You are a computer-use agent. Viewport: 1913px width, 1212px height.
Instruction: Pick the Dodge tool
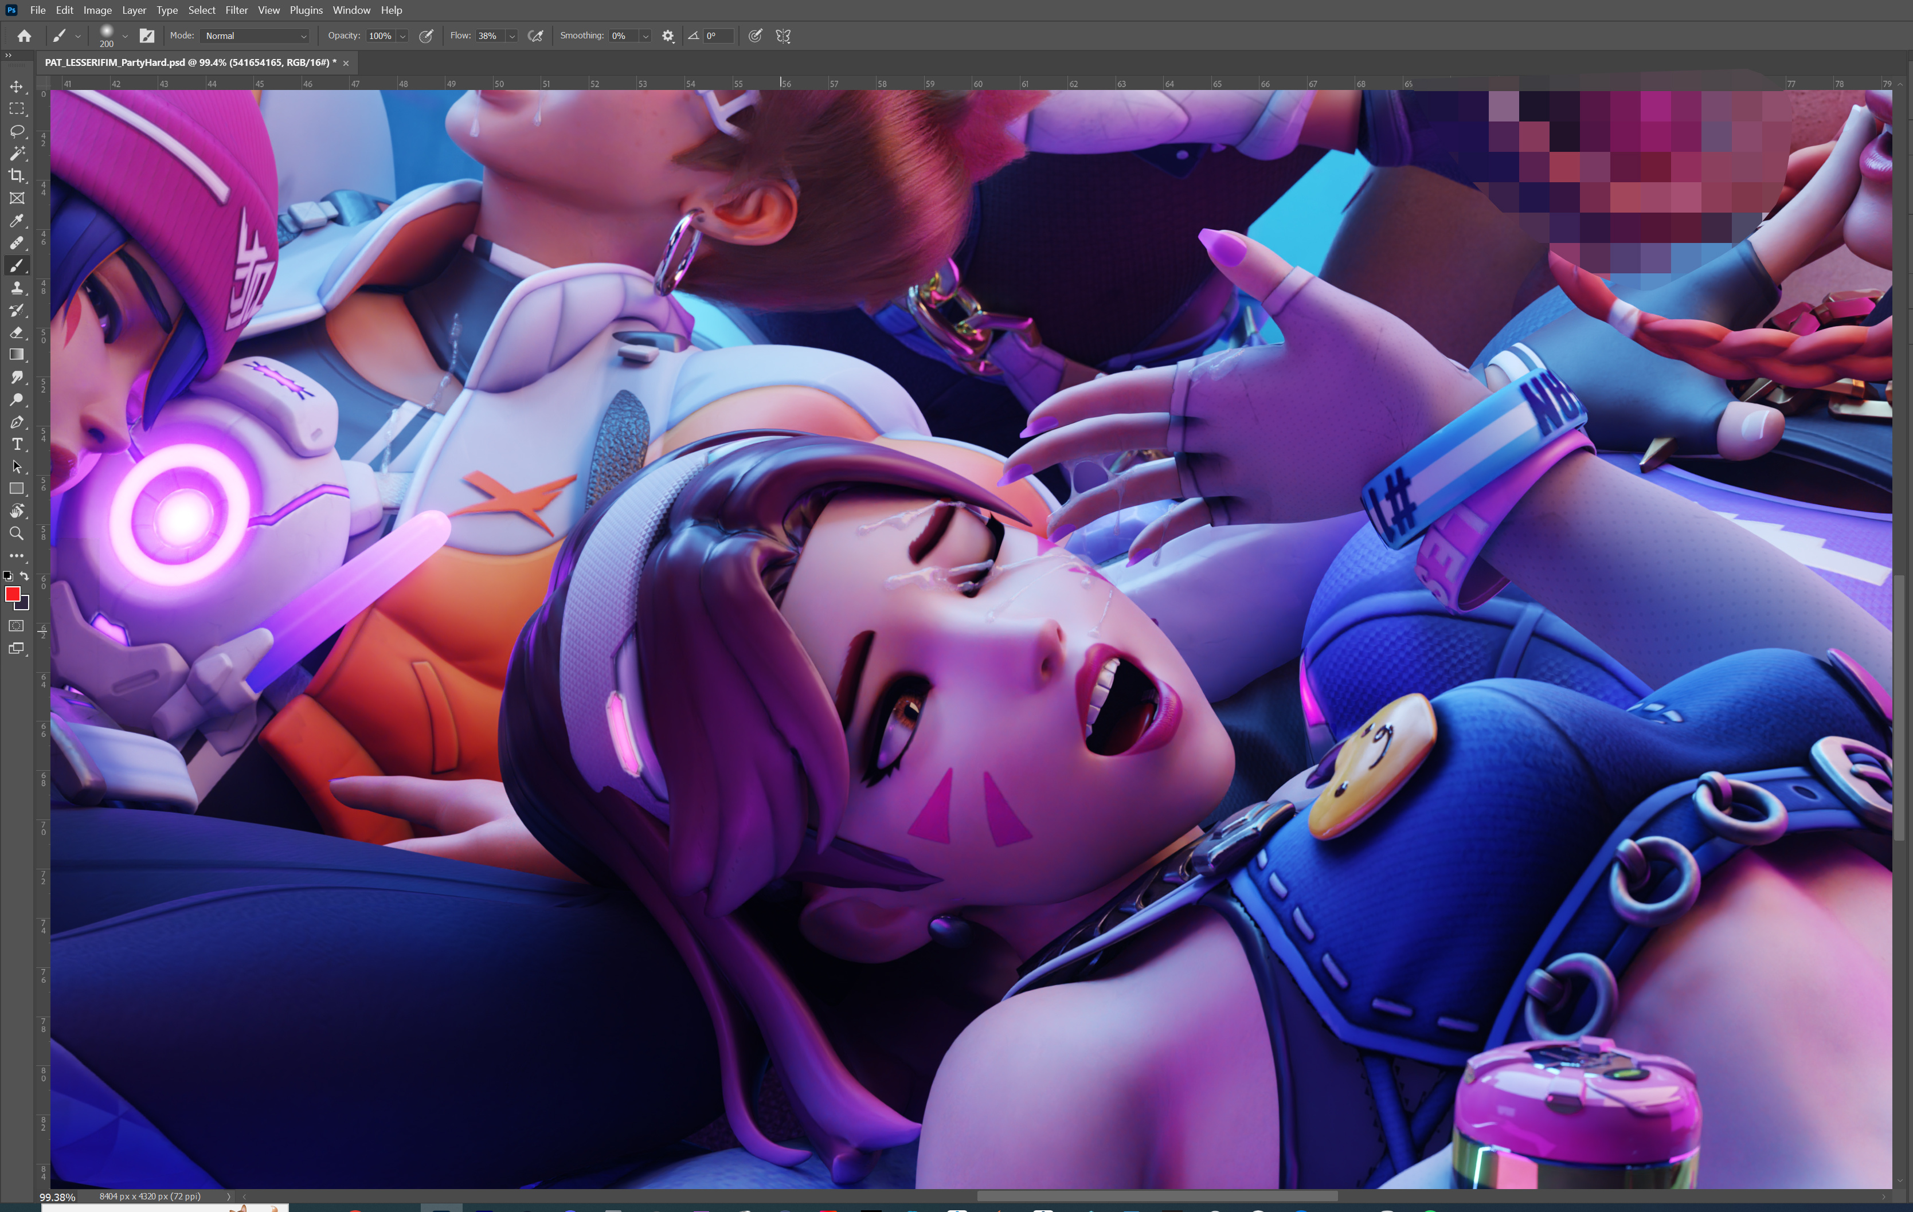coord(17,399)
